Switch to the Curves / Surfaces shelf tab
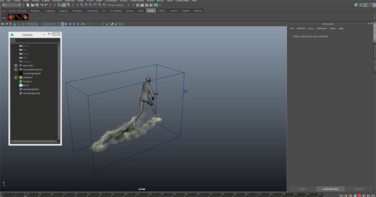The image size is (376, 197). (x=17, y=11)
